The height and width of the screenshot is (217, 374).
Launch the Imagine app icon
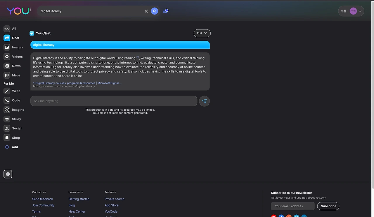[7, 110]
